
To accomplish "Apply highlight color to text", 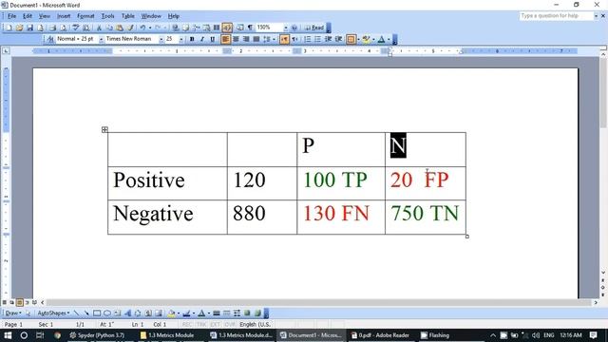I will [x=365, y=39].
